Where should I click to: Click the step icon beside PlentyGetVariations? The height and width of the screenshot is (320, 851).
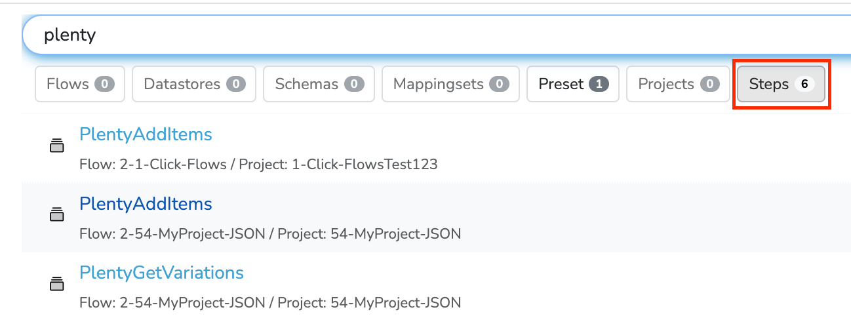click(x=57, y=283)
